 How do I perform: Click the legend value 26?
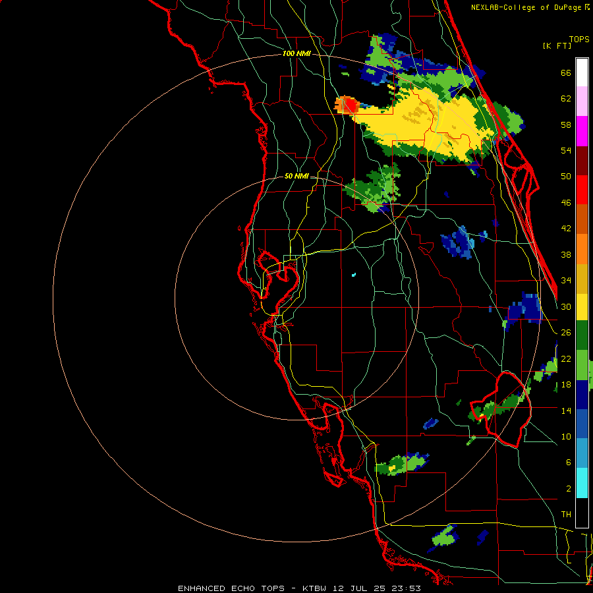pos(566,333)
